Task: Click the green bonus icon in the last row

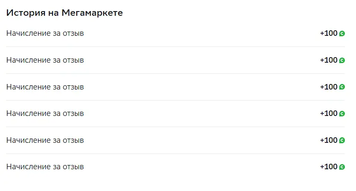Action: pyautogui.click(x=342, y=167)
